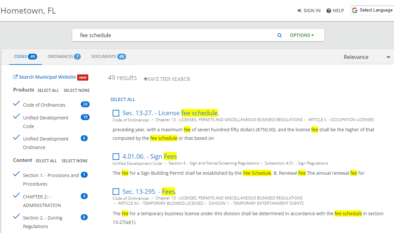Open the HELP link
The height and width of the screenshot is (233, 394).
pyautogui.click(x=335, y=11)
